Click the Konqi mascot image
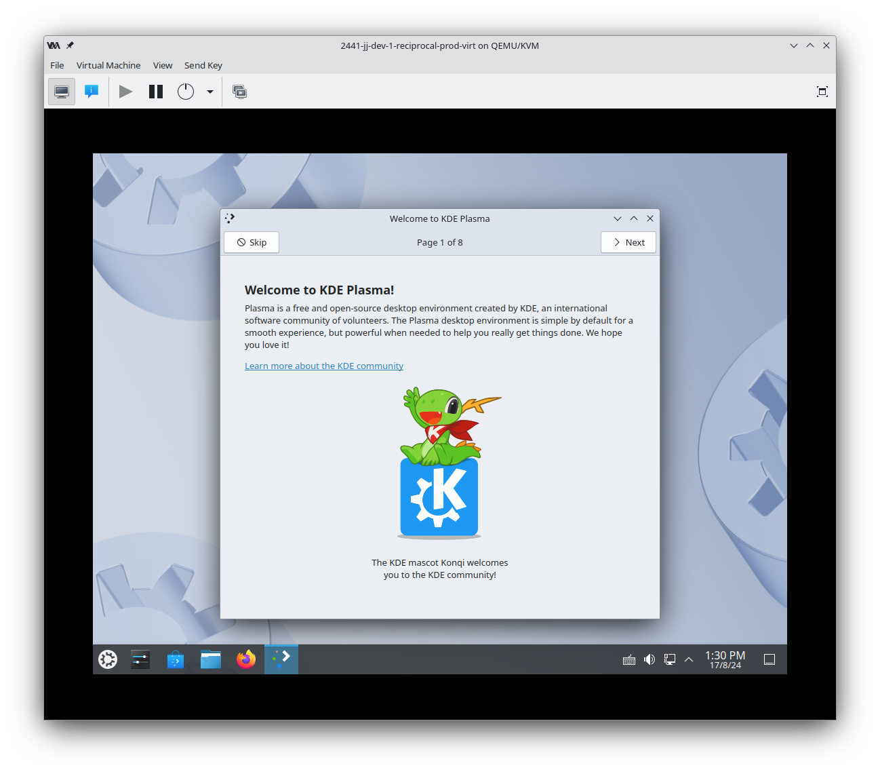Image resolution: width=880 pixels, height=772 pixels. pos(440,463)
